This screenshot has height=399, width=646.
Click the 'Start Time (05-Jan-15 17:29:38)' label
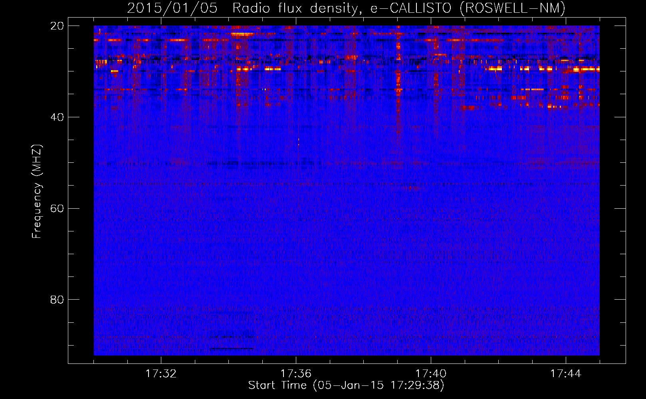346,385
